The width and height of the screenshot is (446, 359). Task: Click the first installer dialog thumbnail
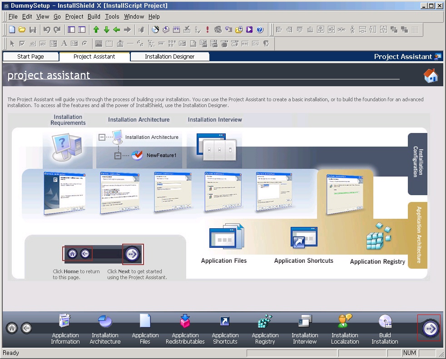65,193
